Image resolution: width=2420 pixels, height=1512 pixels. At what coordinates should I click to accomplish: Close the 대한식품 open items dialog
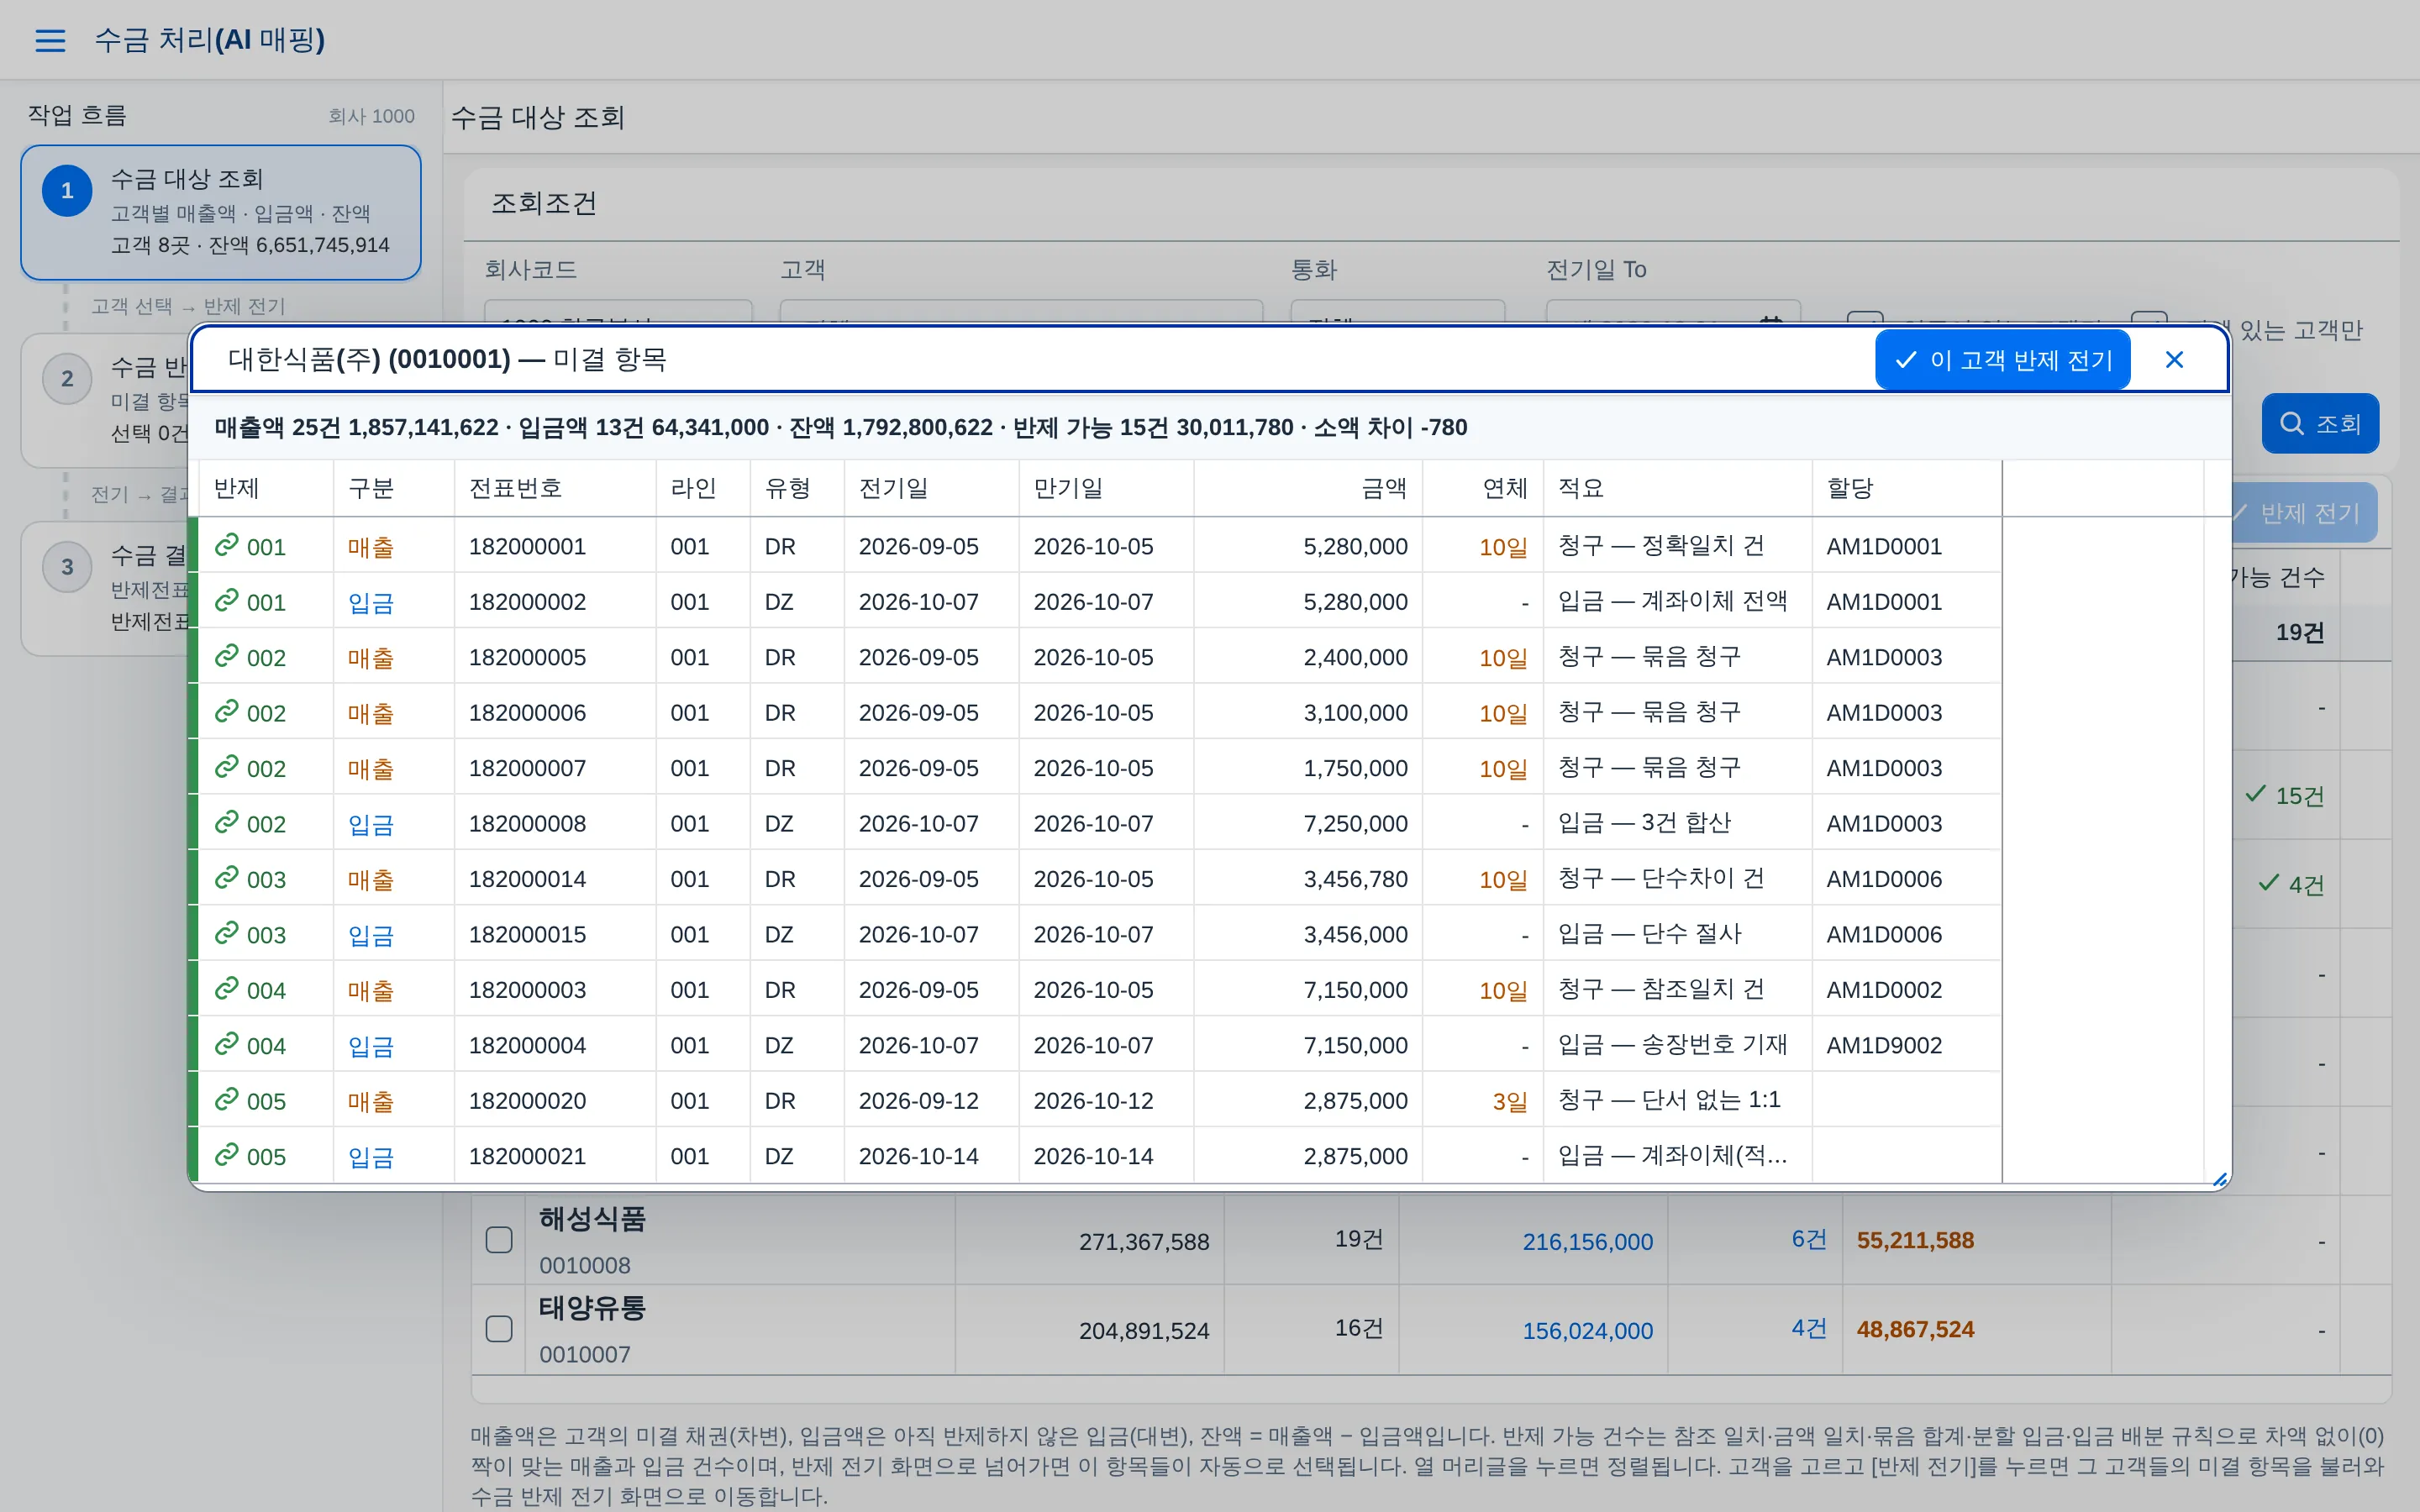coord(2174,360)
